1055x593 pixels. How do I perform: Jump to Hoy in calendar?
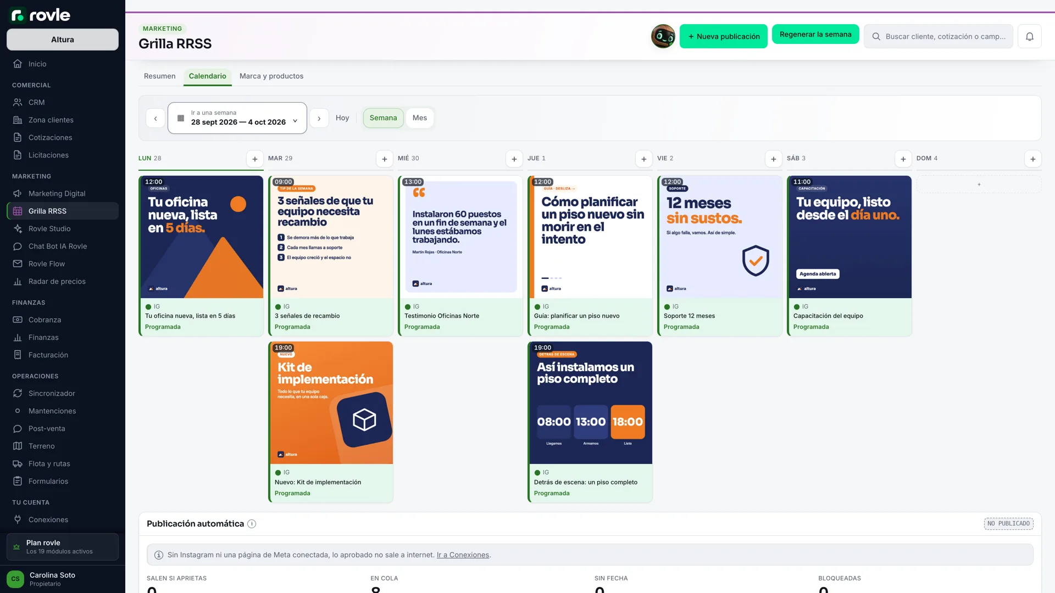coord(342,118)
